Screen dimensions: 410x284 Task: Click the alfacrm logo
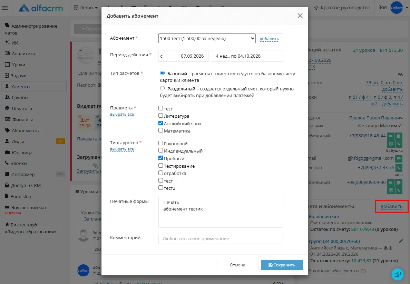click(x=41, y=8)
